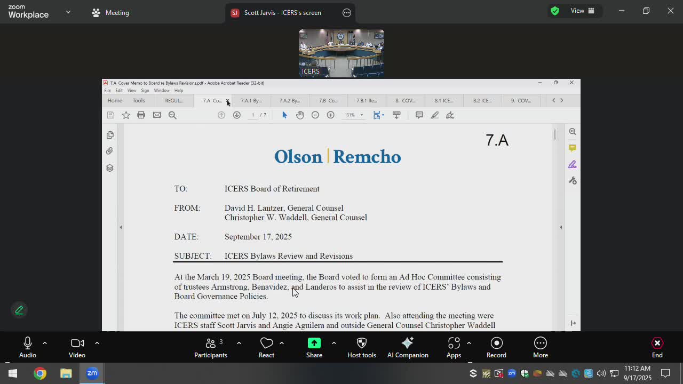The image size is (683, 384).
Task: Open the View layout menu
Action: pyautogui.click(x=582, y=11)
